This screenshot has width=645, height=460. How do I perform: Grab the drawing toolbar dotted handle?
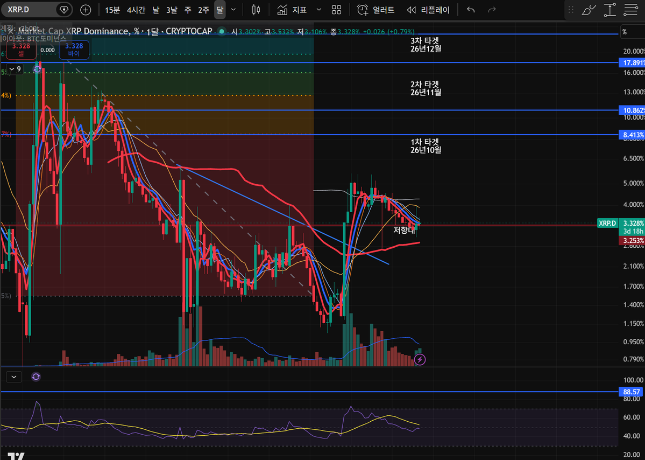(x=571, y=10)
